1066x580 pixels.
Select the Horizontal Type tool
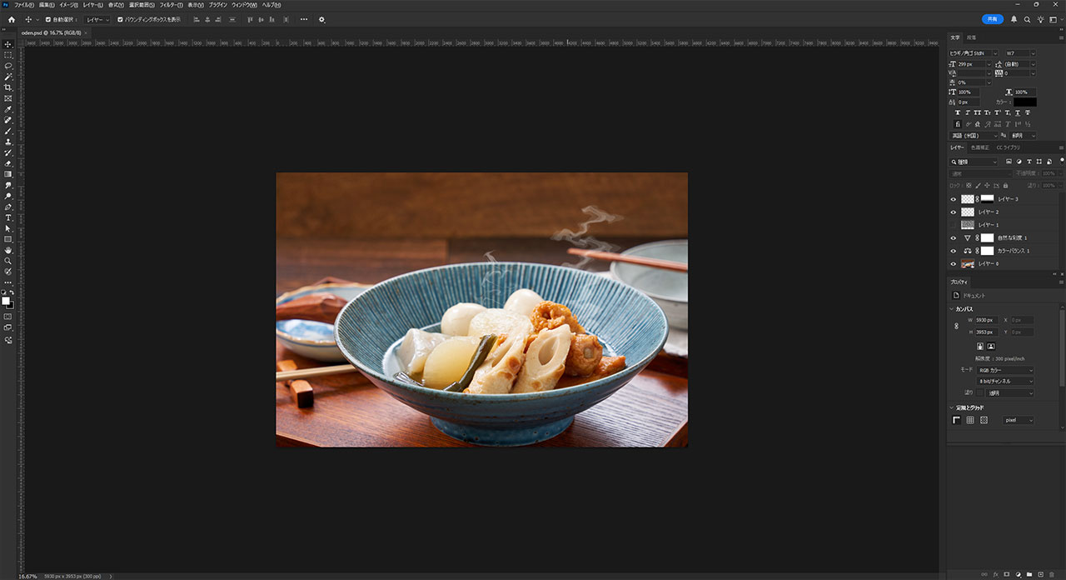(x=8, y=217)
